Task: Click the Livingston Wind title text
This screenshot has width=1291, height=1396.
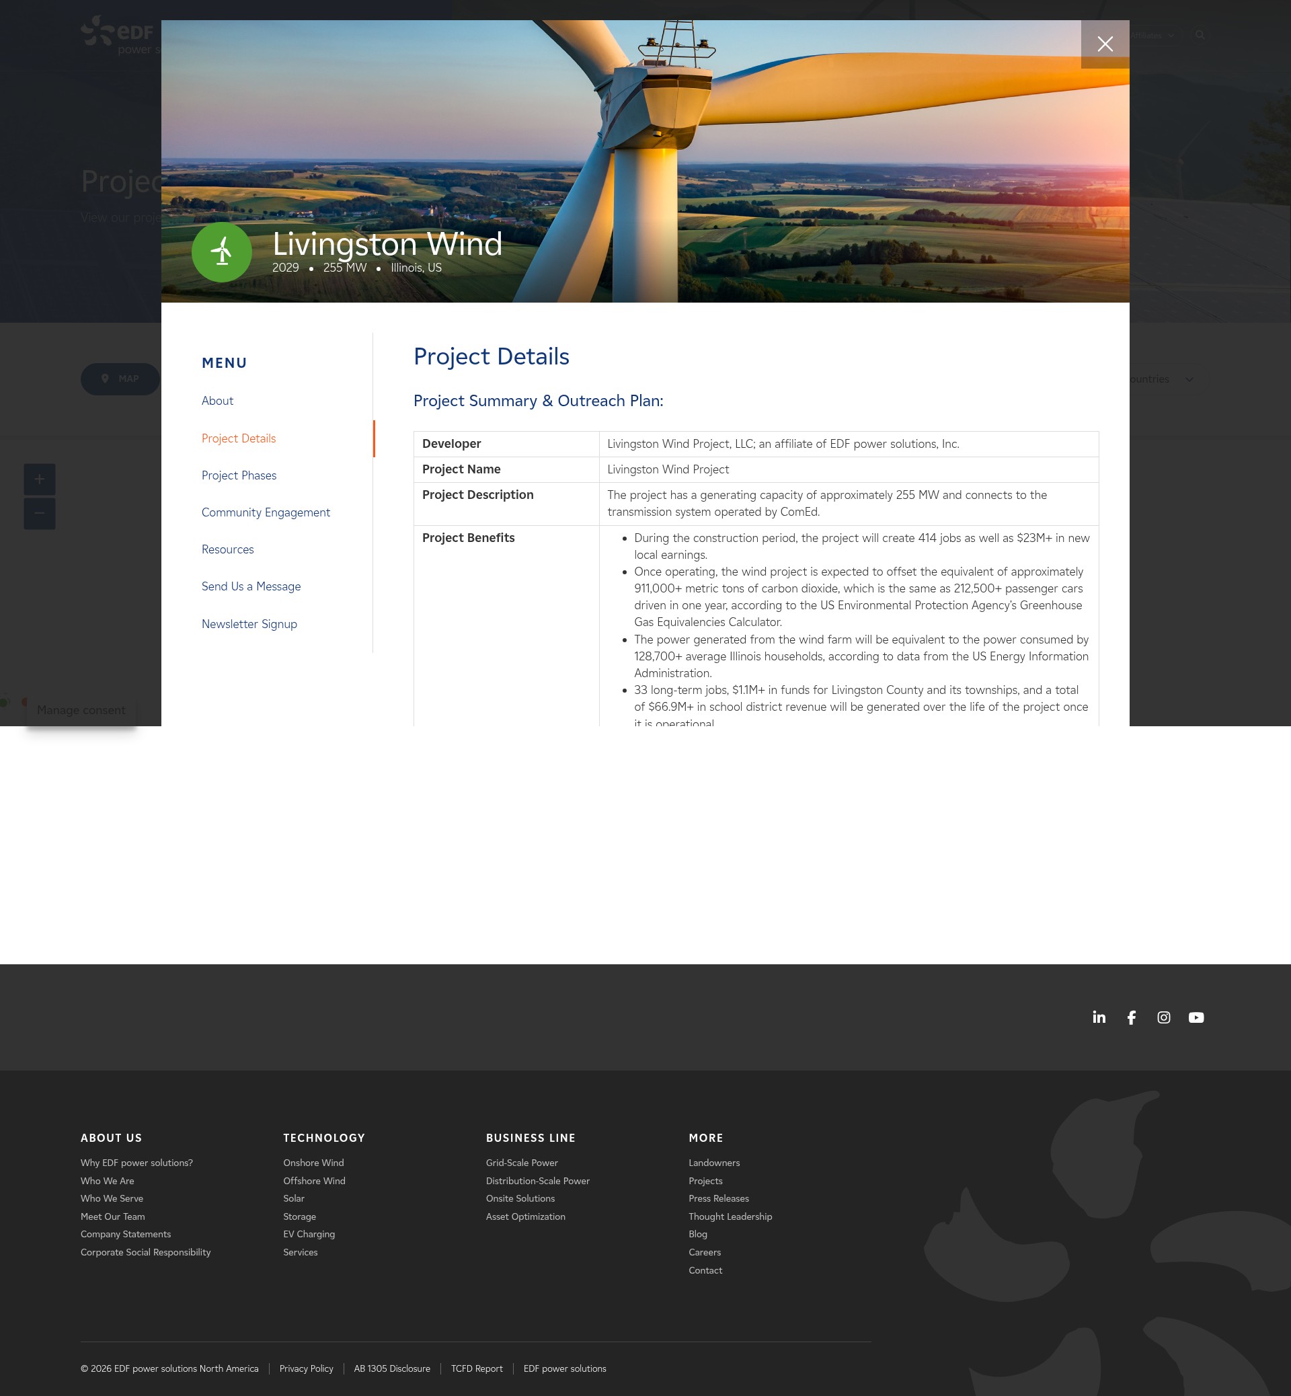Action: (x=387, y=244)
